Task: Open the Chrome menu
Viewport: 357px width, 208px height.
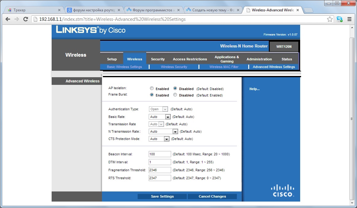Action: [350, 19]
